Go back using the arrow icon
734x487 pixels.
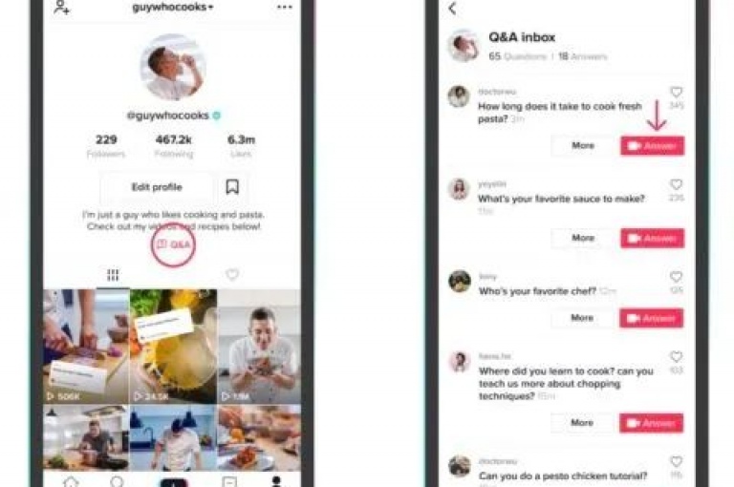(452, 9)
